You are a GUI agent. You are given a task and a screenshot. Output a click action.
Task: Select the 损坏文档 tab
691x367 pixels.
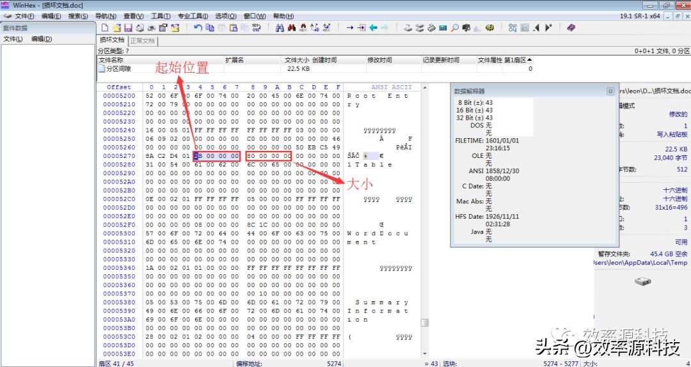[112, 40]
